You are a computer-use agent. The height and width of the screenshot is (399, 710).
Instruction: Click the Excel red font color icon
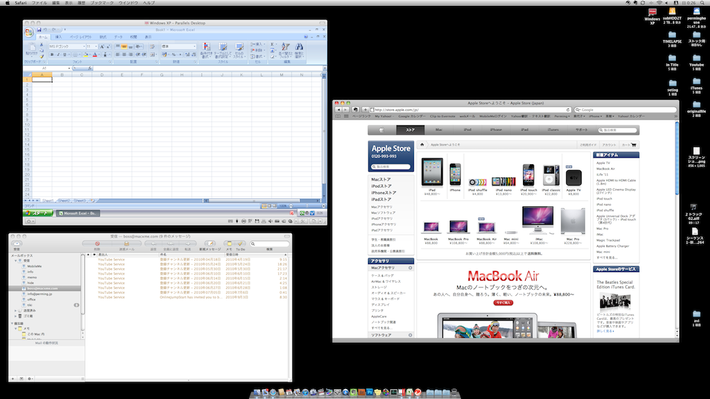94,55
